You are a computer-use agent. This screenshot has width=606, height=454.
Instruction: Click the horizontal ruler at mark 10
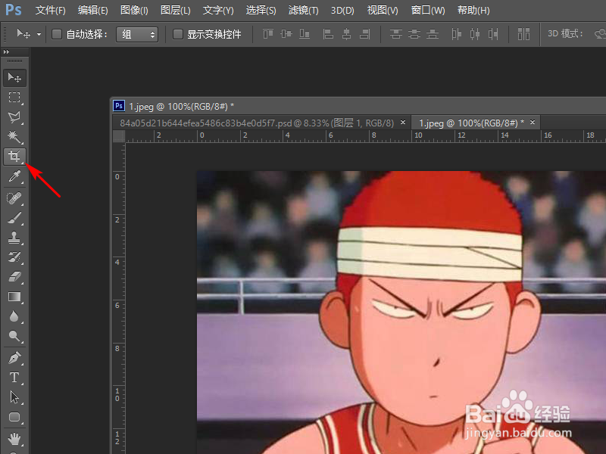click(x=418, y=135)
